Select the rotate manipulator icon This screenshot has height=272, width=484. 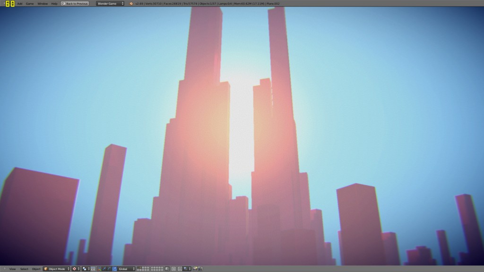pyautogui.click(x=109, y=268)
